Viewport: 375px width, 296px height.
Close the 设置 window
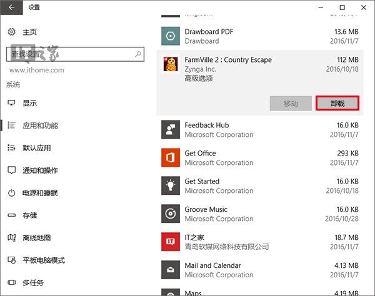(x=364, y=7)
